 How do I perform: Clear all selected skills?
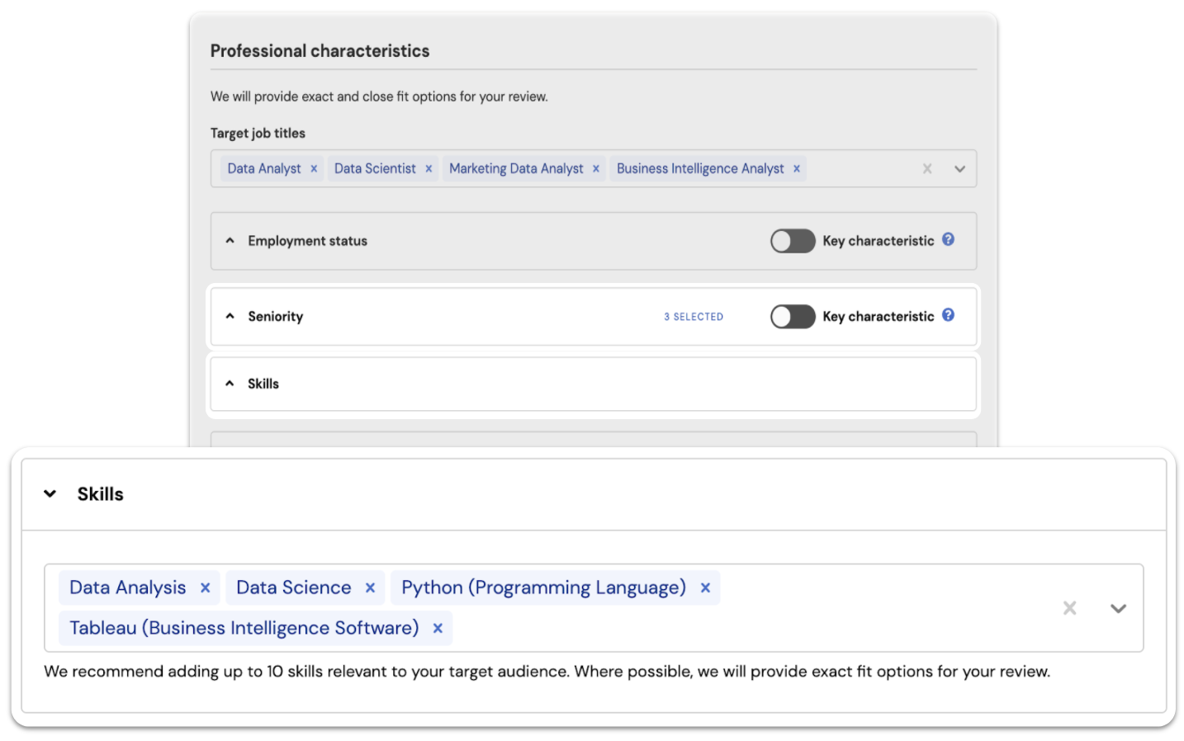[x=1069, y=609]
